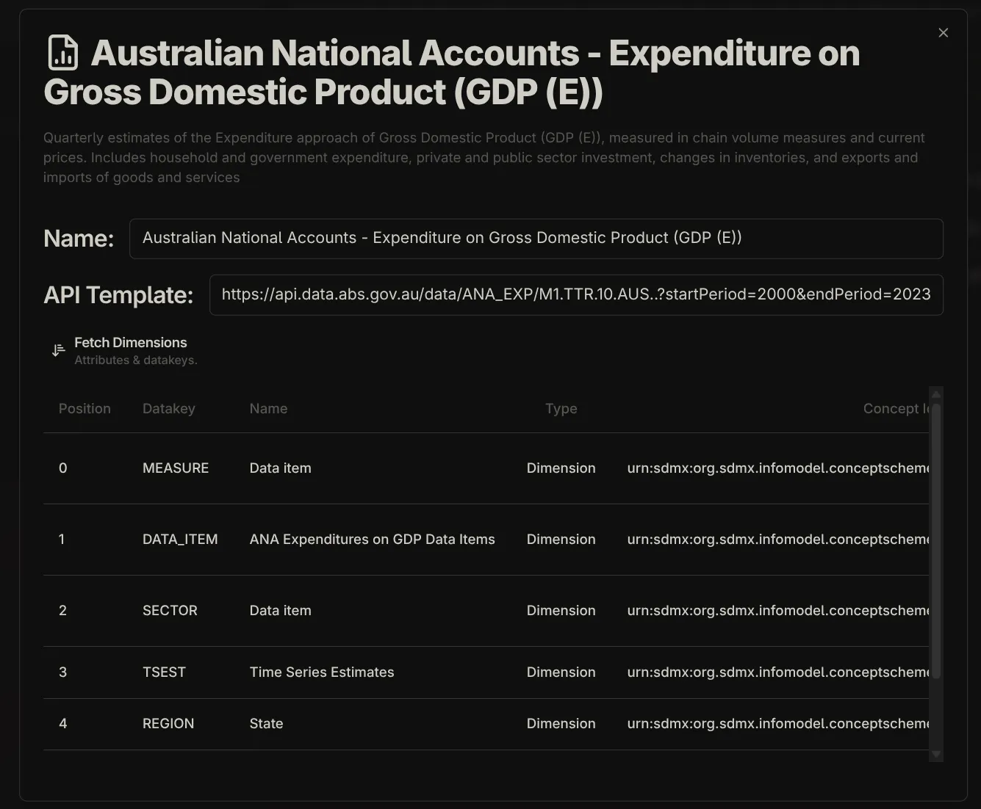Click the Type column header
The width and height of the screenshot is (981, 809).
(561, 408)
